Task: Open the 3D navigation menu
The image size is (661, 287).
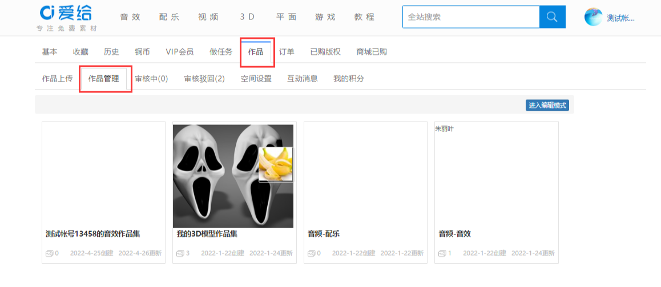Action: (x=248, y=17)
